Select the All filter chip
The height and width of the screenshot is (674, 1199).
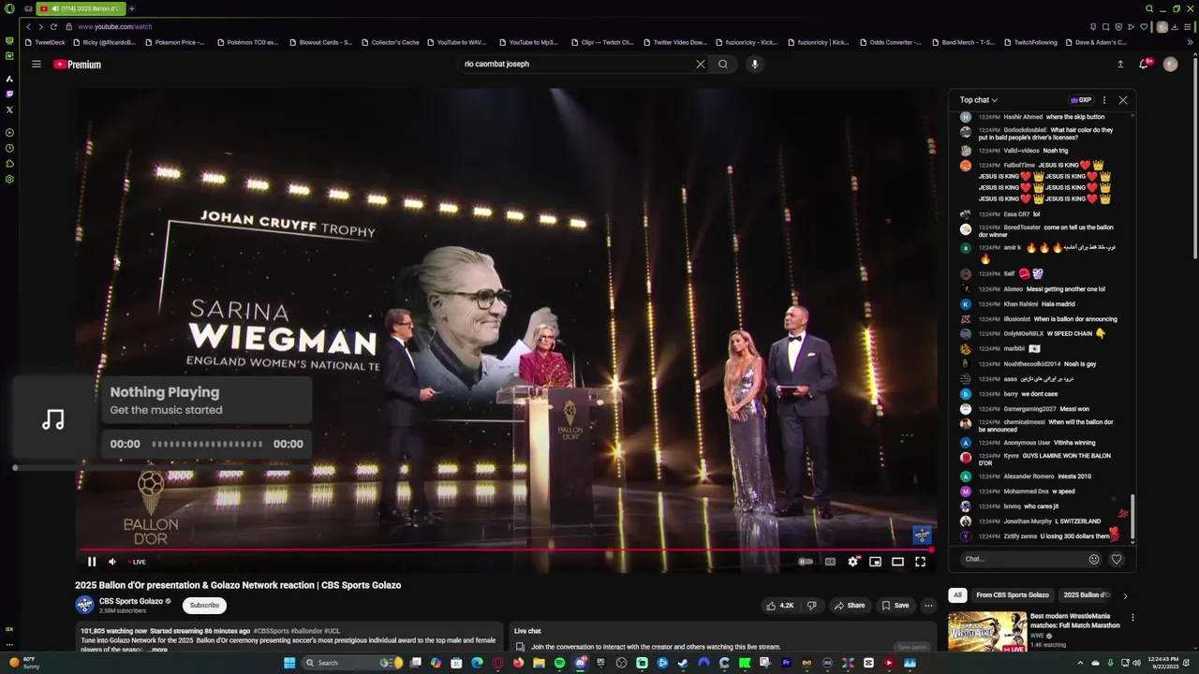(957, 594)
